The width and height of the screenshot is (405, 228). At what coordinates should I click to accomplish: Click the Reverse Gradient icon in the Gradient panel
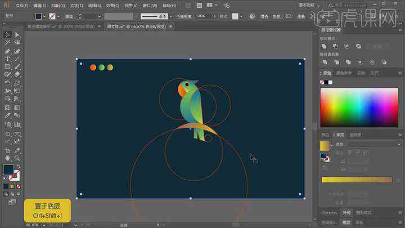(x=326, y=168)
